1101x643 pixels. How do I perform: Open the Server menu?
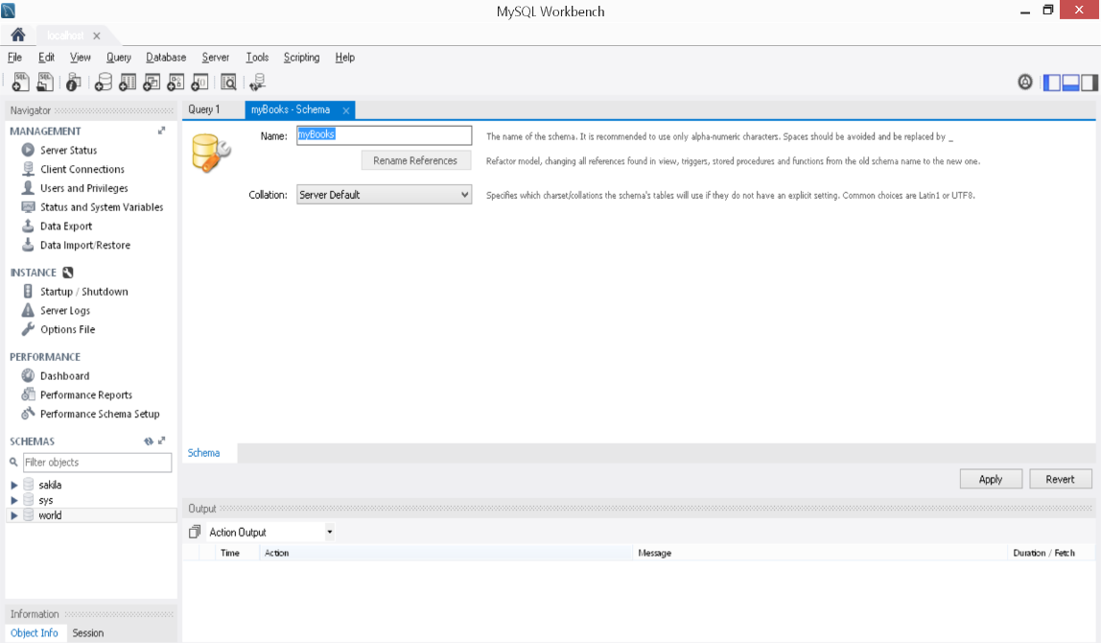coord(215,58)
